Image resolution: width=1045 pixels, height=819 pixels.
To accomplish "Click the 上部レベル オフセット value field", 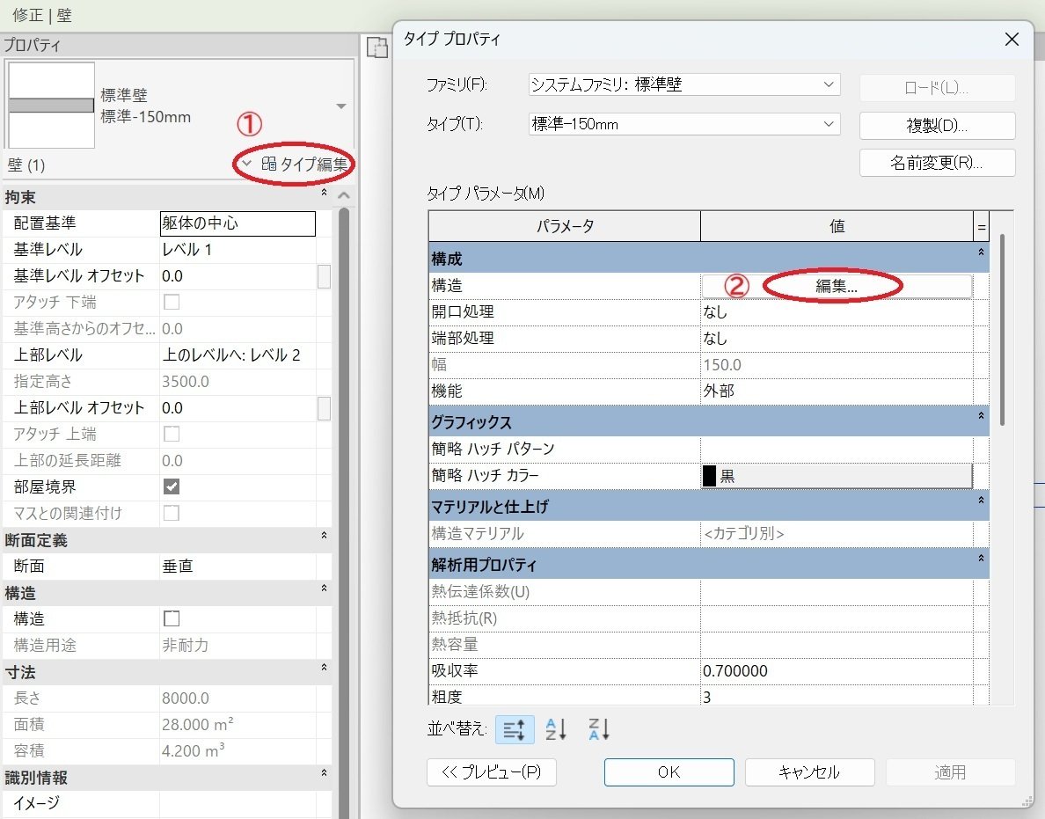I will (237, 408).
